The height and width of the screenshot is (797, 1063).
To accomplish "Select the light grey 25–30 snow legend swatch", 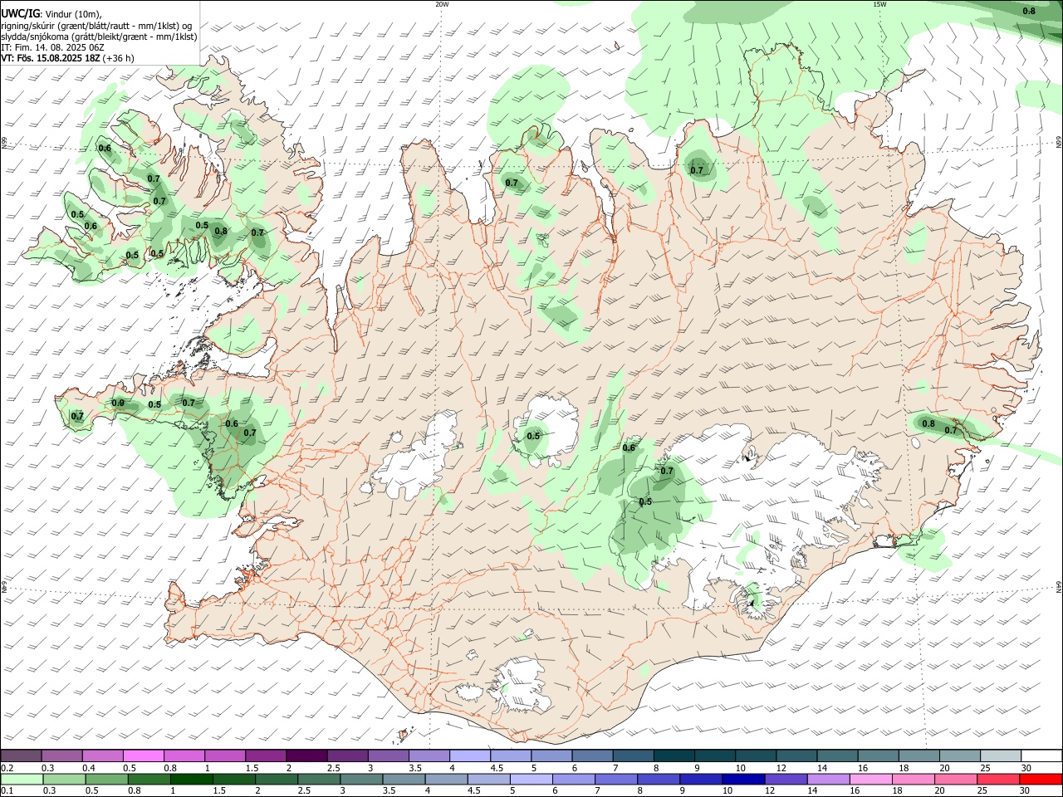I will (1000, 755).
